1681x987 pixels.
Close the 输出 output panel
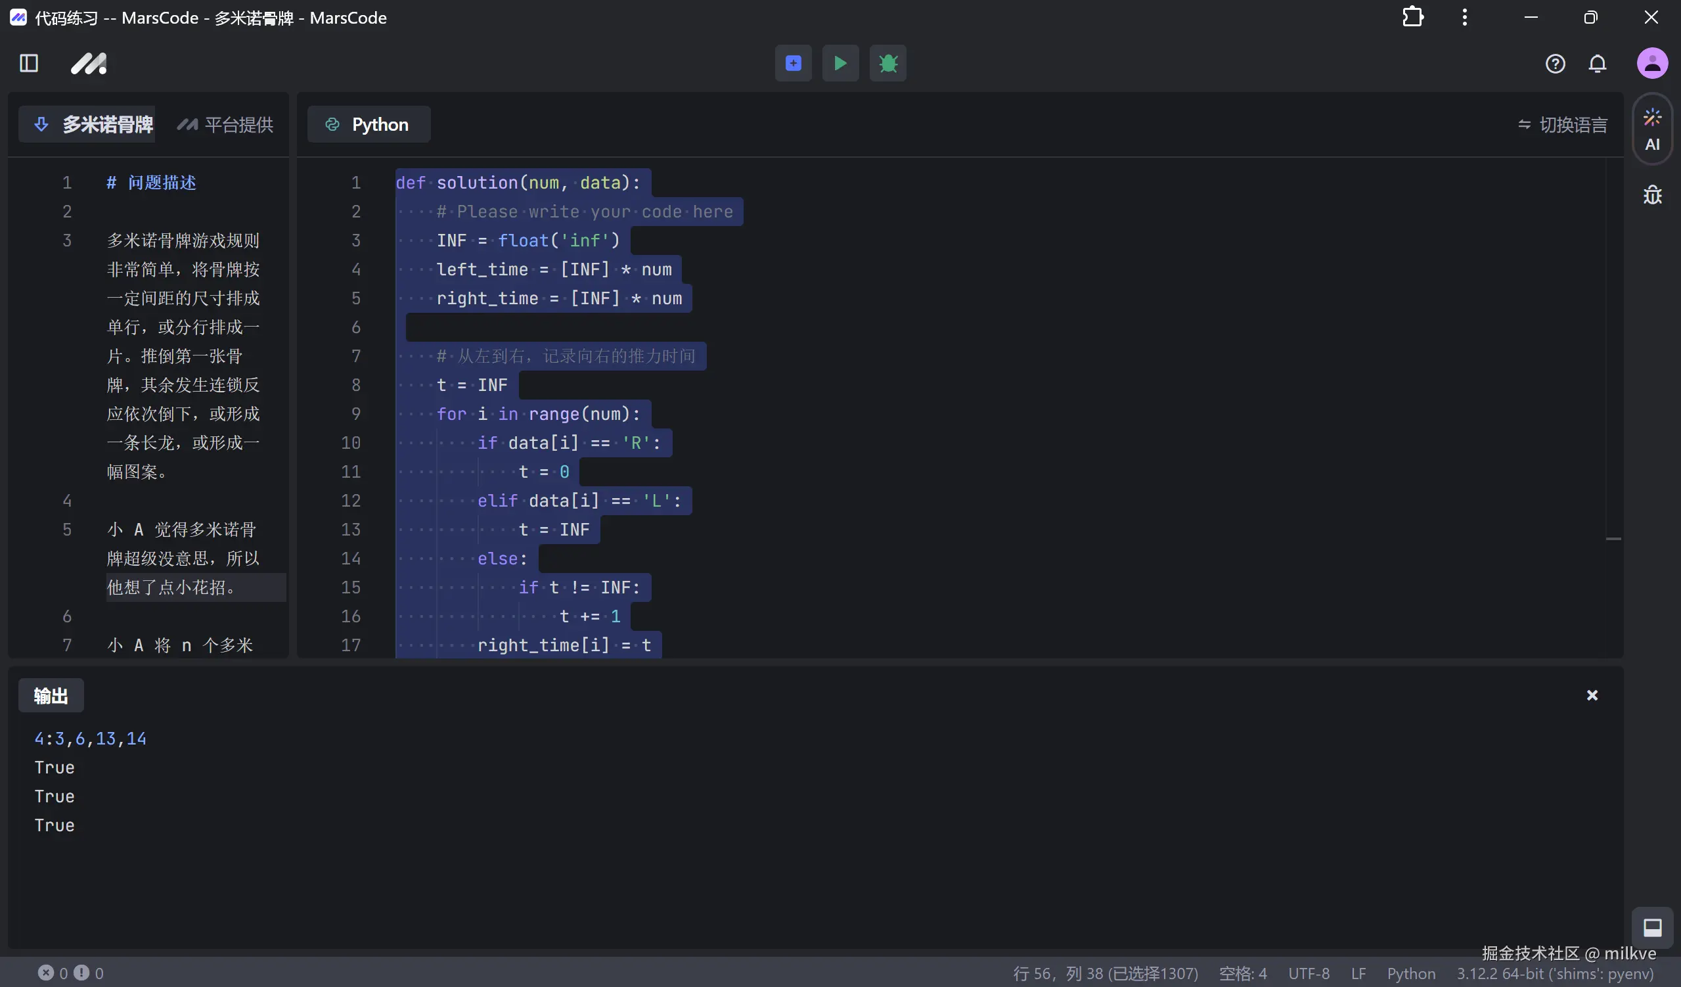1592,695
